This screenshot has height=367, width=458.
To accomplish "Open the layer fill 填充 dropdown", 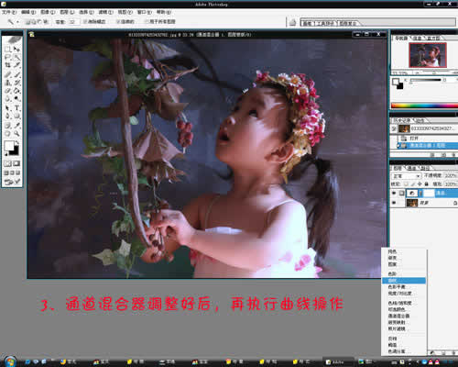I will click(x=451, y=183).
